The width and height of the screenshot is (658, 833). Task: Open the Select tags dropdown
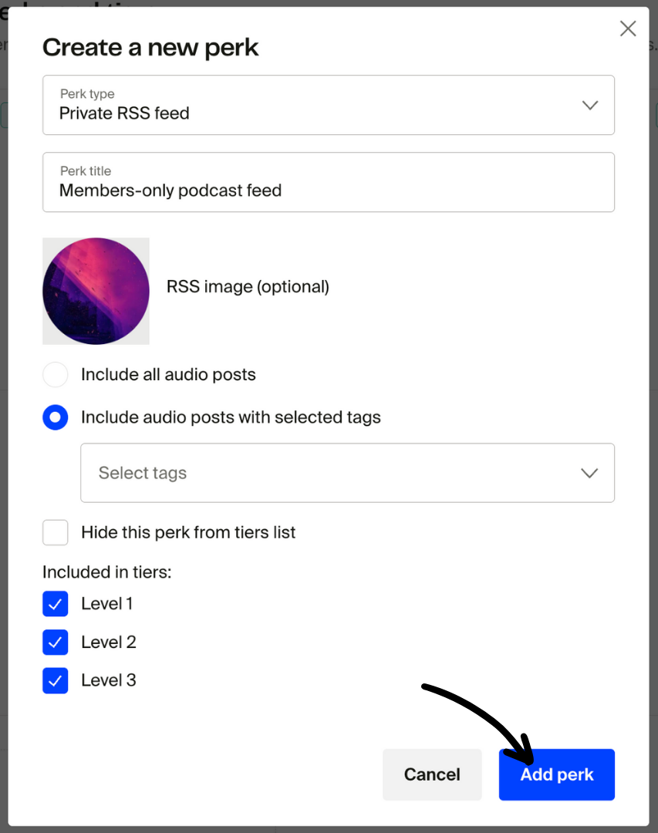click(347, 473)
